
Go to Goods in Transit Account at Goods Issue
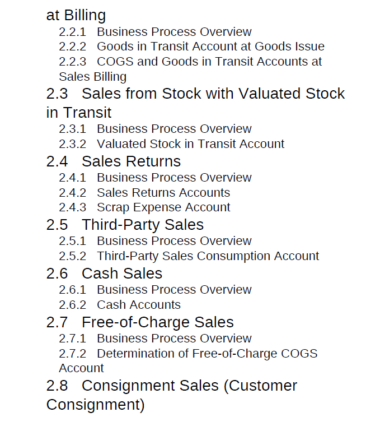coord(191,47)
